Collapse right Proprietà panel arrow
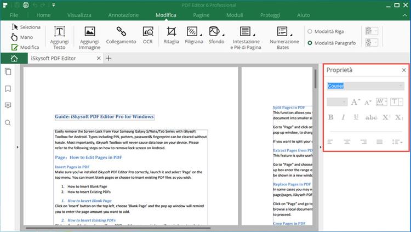 pyautogui.click(x=321, y=147)
